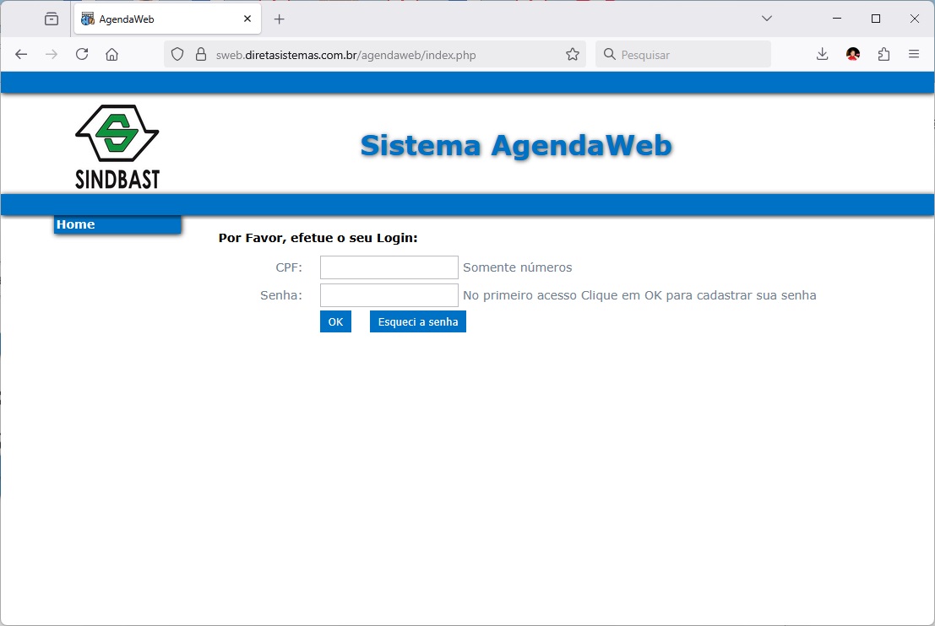The width and height of the screenshot is (935, 626).
Task: Bookmark this page with the star icon
Action: point(573,54)
